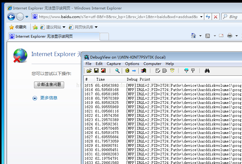Select DebugView log row 1621
Viewport: 242px width, 164px height.
pyautogui.click(x=163, y=111)
